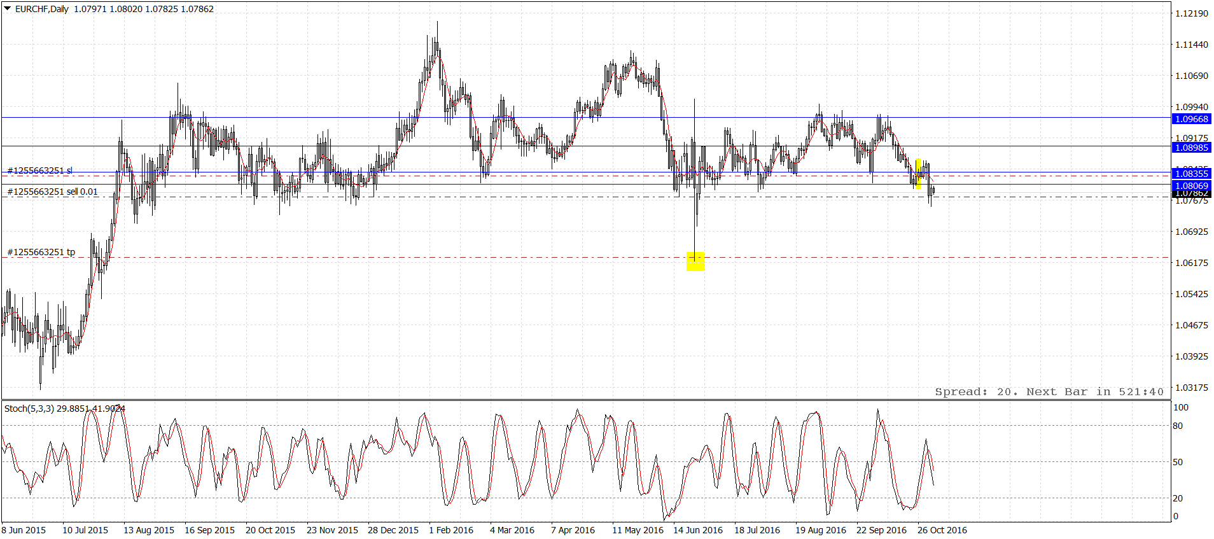
Task: Click the Stochastic scale value 50
Action: tap(1178, 462)
